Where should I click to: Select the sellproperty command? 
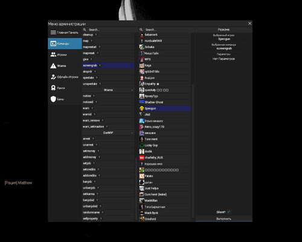pyautogui.click(x=108, y=218)
